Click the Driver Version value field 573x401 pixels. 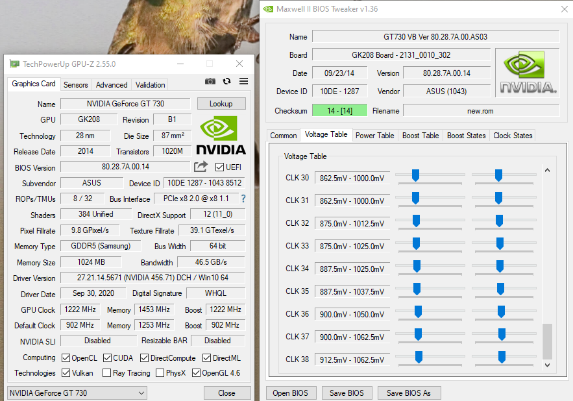pos(152,278)
